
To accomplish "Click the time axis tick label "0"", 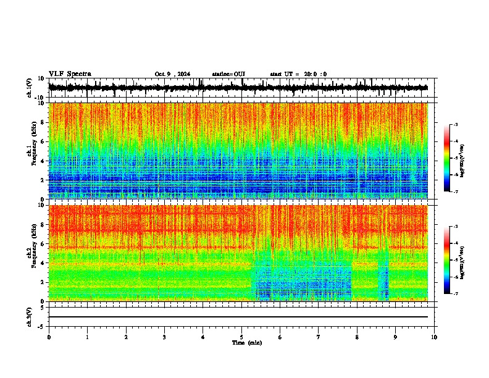I will pyautogui.click(x=49, y=337).
